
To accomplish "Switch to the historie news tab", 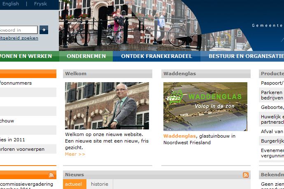I will (x=100, y=184).
